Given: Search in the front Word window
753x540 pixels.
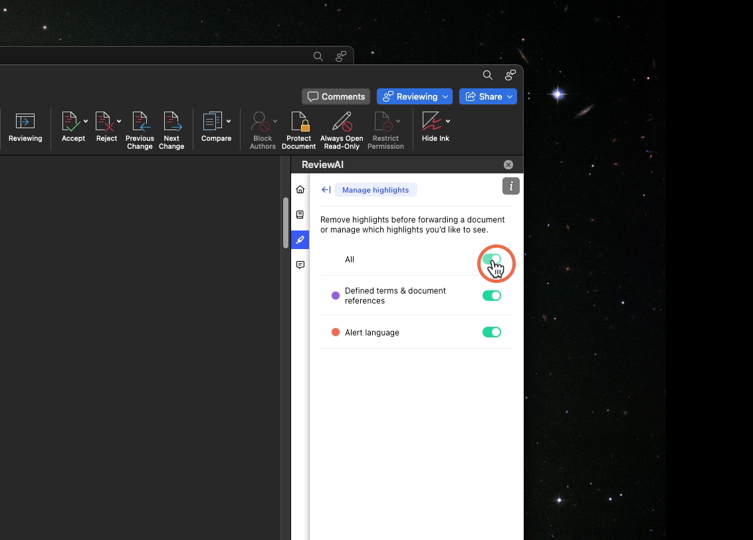Looking at the screenshot, I should click(x=487, y=75).
